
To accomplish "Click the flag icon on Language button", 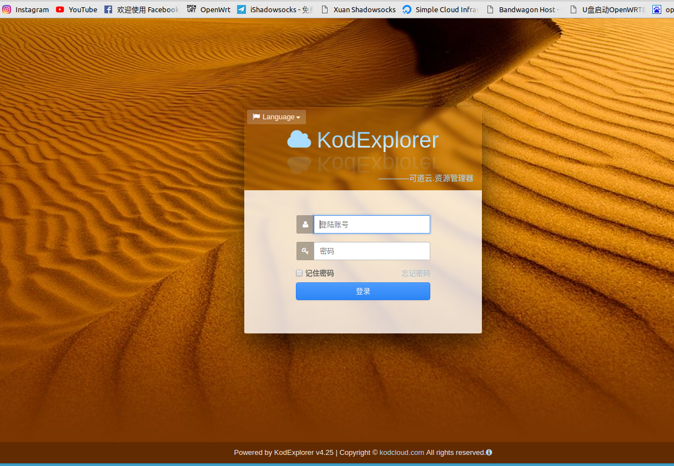I will point(256,117).
